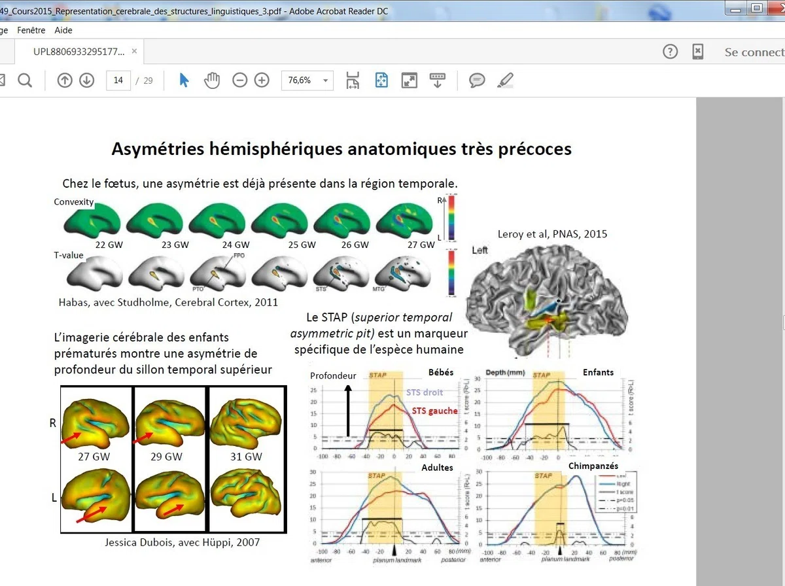Image resolution: width=785 pixels, height=586 pixels.
Task: Open the help question mark
Action: point(670,52)
